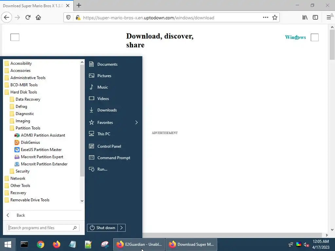Open the network tray icon
Screen dimensions: 335x251
click(291, 244)
